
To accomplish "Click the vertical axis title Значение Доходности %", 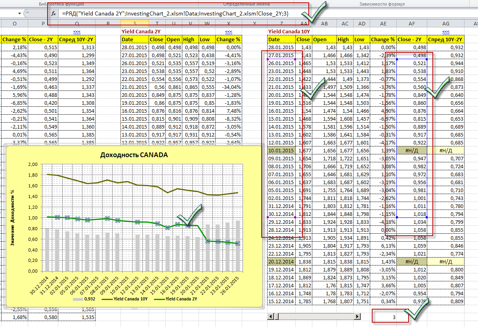I will click(x=12, y=217).
